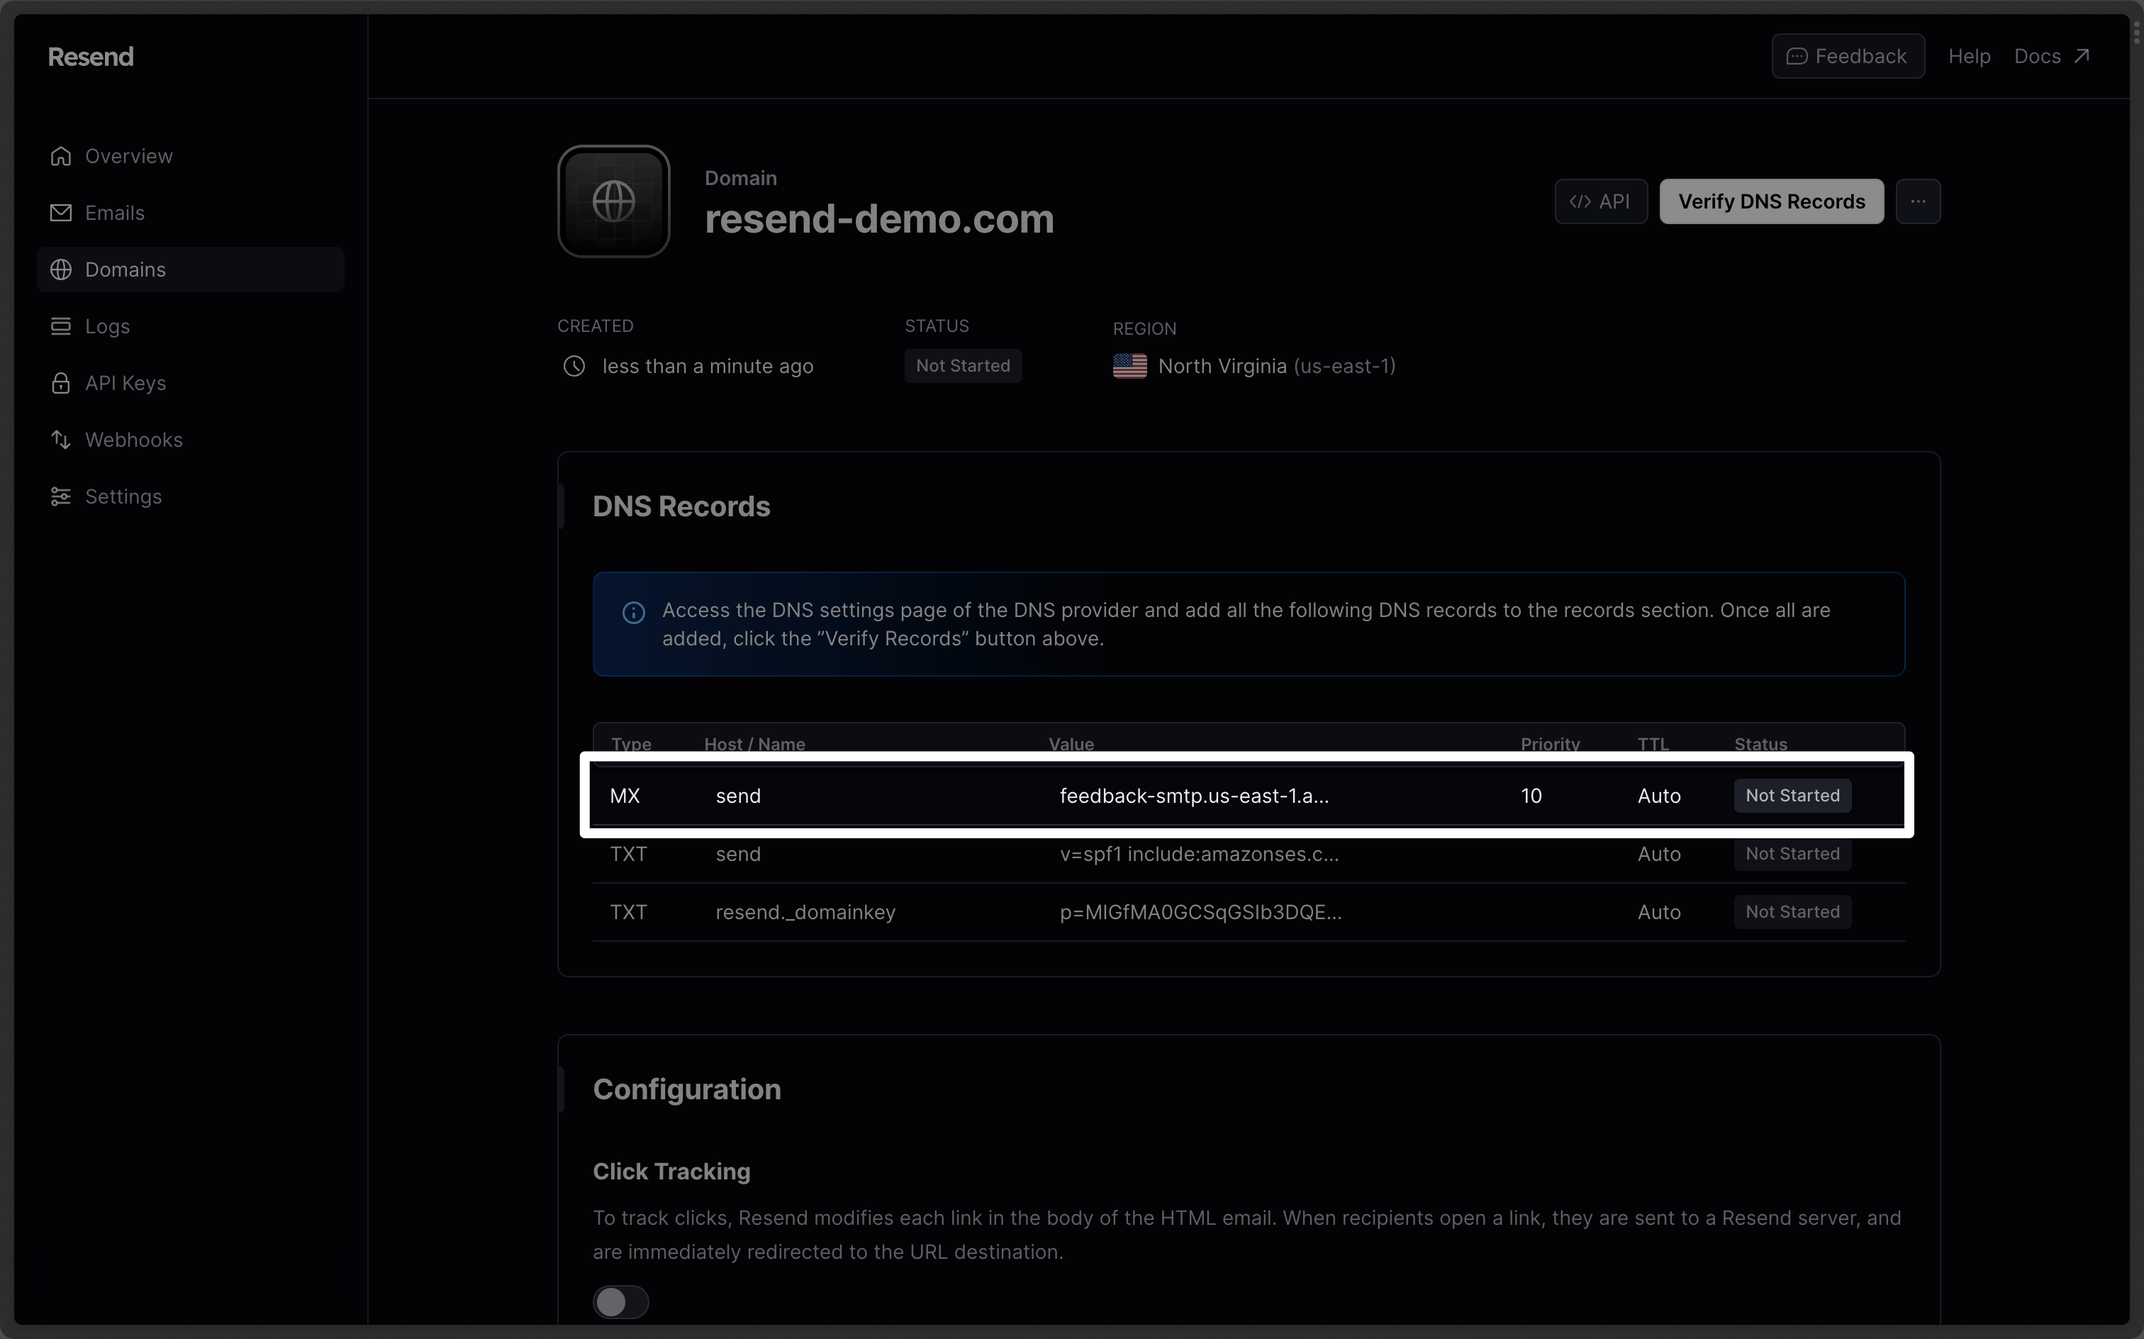Open the Overview page in the sidebar

pyautogui.click(x=190, y=156)
